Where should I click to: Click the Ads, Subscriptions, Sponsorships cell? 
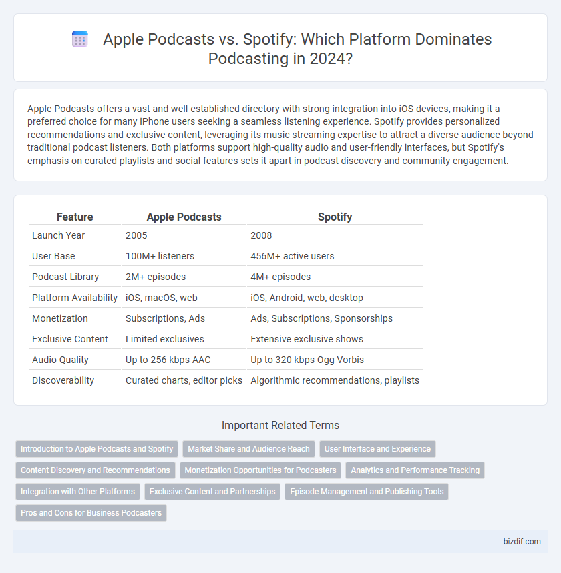(335, 318)
